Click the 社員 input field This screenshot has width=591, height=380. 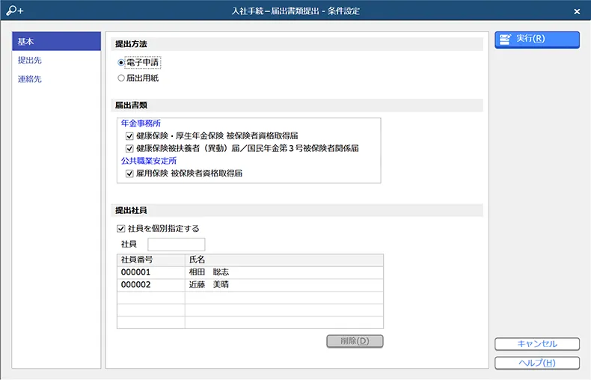point(177,245)
